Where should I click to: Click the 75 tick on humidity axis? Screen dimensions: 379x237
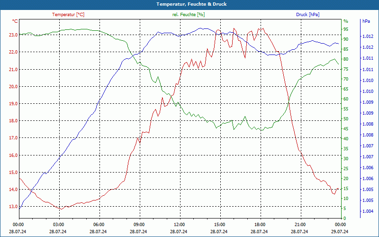point(346,69)
